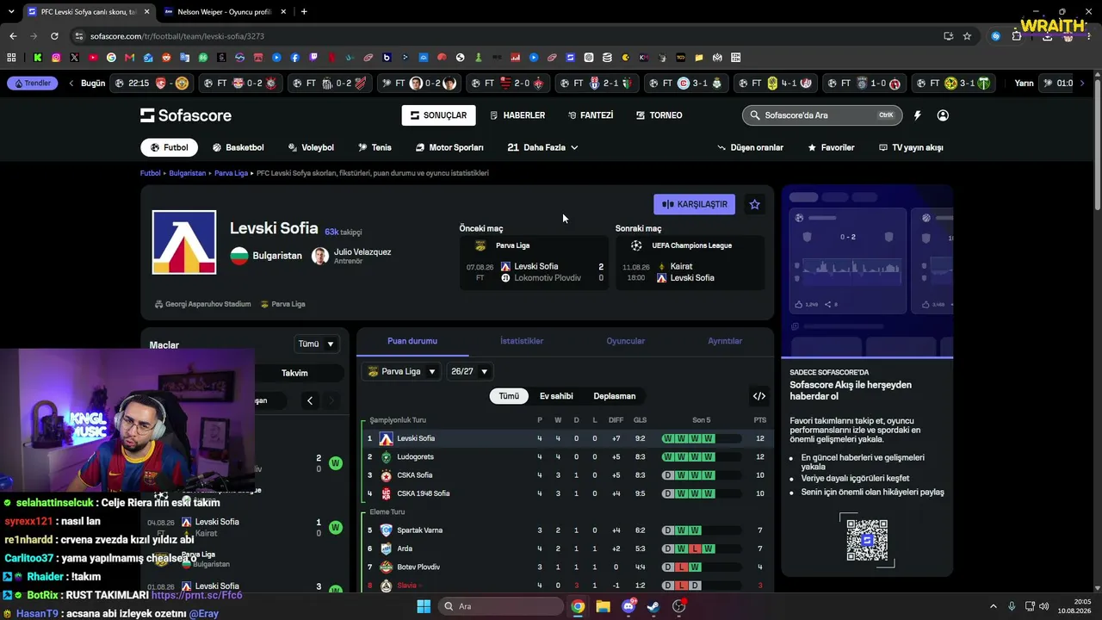Open the Chrome apps grid icon
1102x620 pixels.
pos(11,58)
